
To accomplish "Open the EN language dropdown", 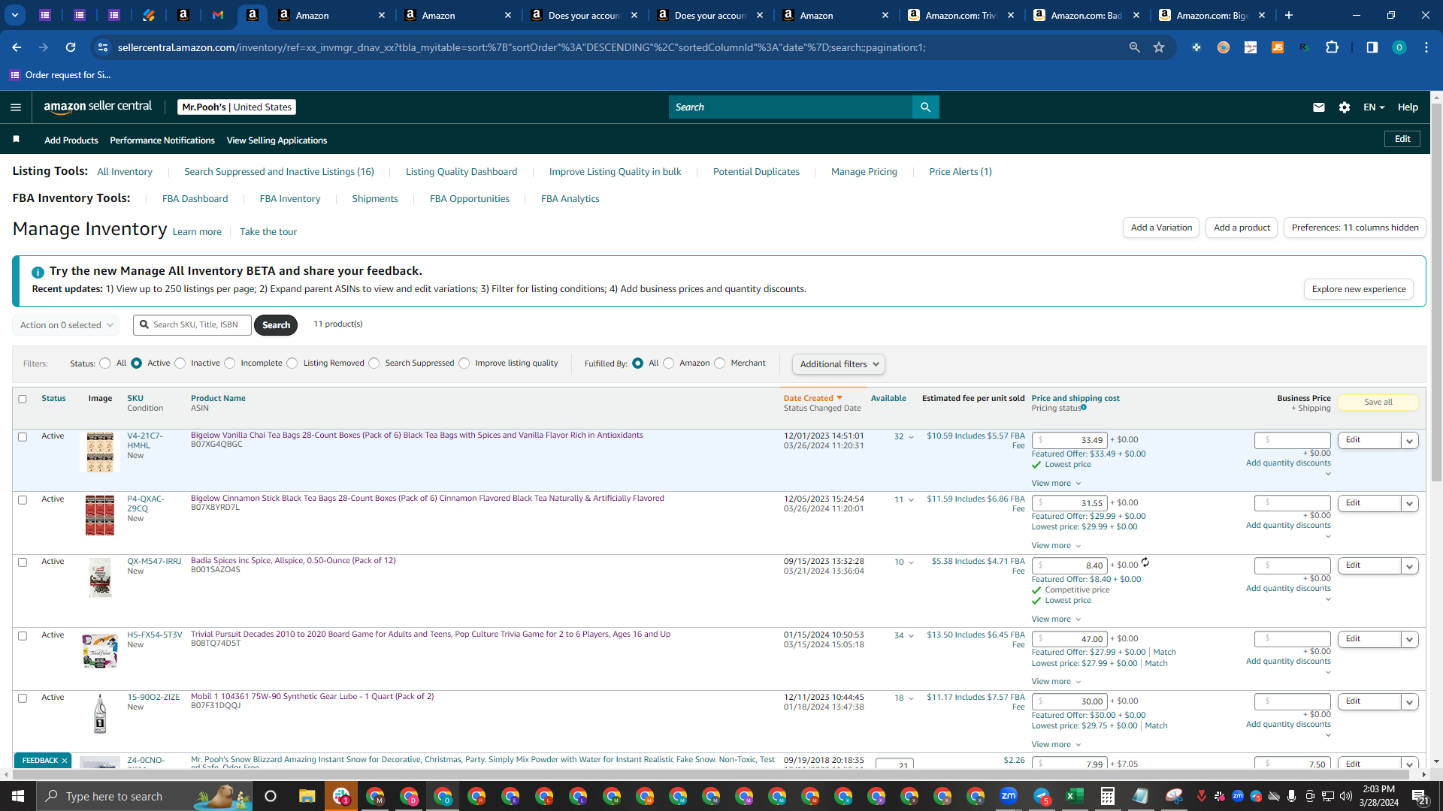I will coord(1374,107).
